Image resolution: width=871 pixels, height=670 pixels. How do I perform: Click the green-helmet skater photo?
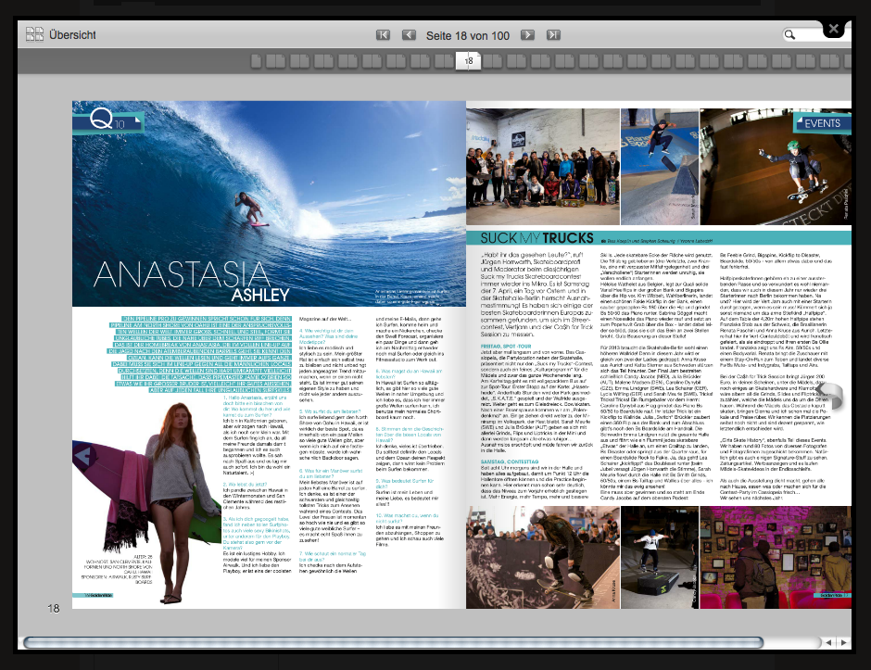[x=776, y=167]
